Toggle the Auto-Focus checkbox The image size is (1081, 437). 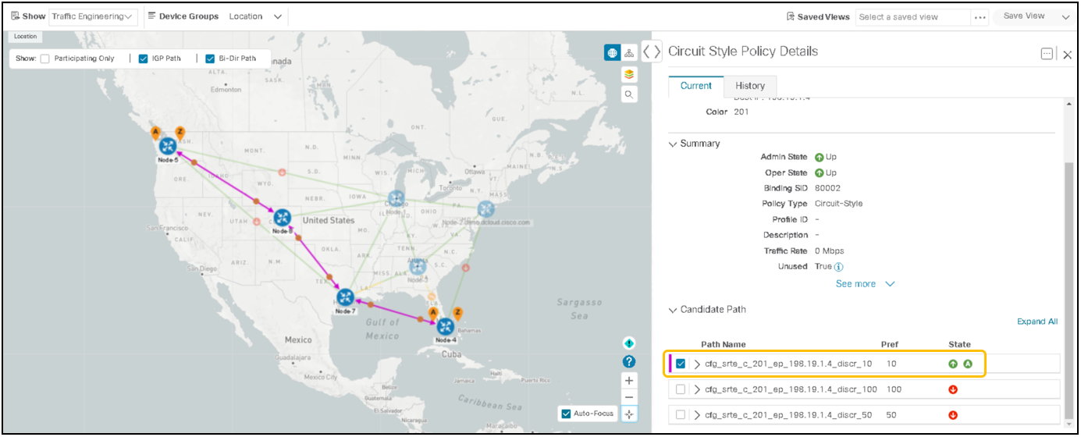point(566,414)
